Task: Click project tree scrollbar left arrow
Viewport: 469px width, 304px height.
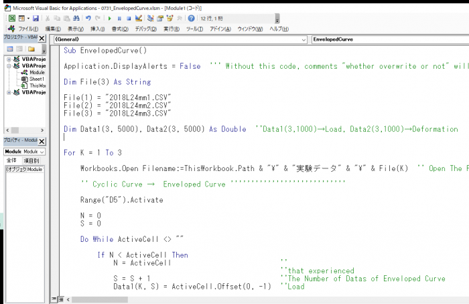Action: [x=7, y=130]
